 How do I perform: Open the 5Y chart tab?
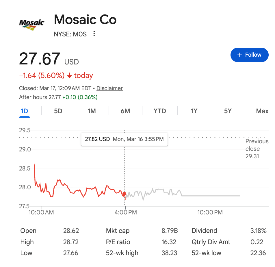coord(228,111)
